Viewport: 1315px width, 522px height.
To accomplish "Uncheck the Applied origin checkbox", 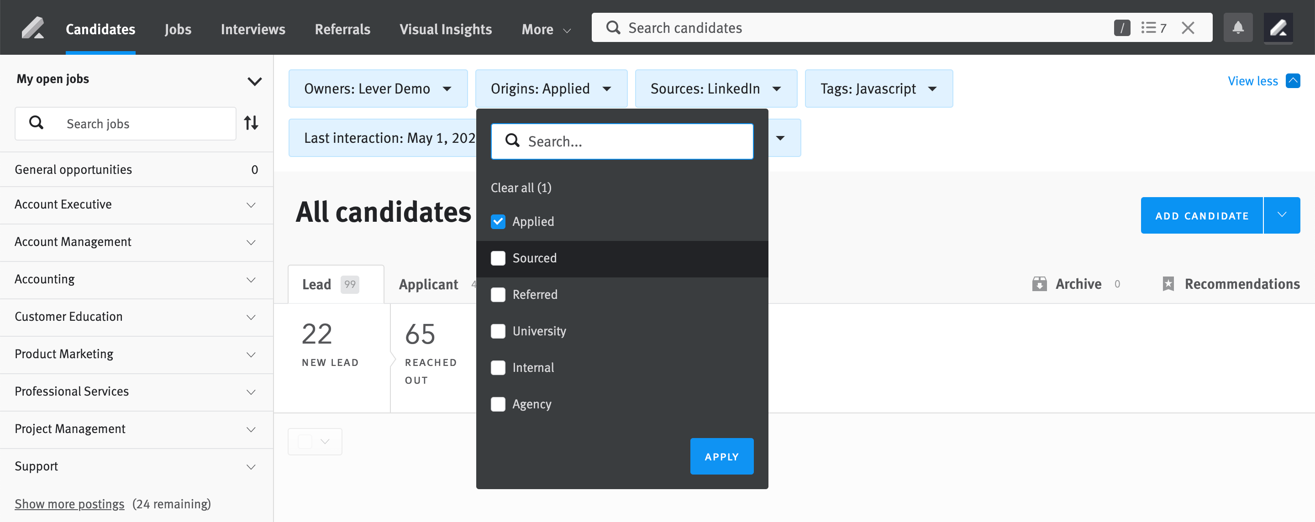I will pyautogui.click(x=498, y=221).
